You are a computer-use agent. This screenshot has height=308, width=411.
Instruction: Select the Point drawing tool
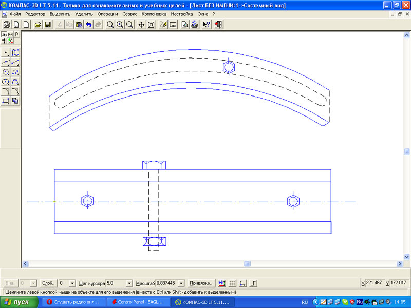[x=6, y=52]
